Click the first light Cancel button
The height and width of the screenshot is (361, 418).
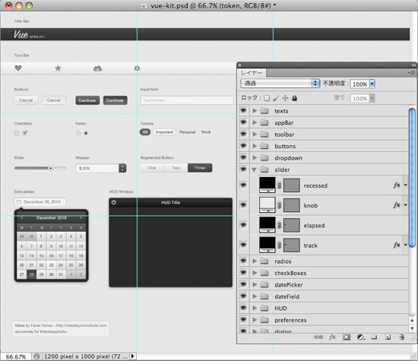(26, 100)
